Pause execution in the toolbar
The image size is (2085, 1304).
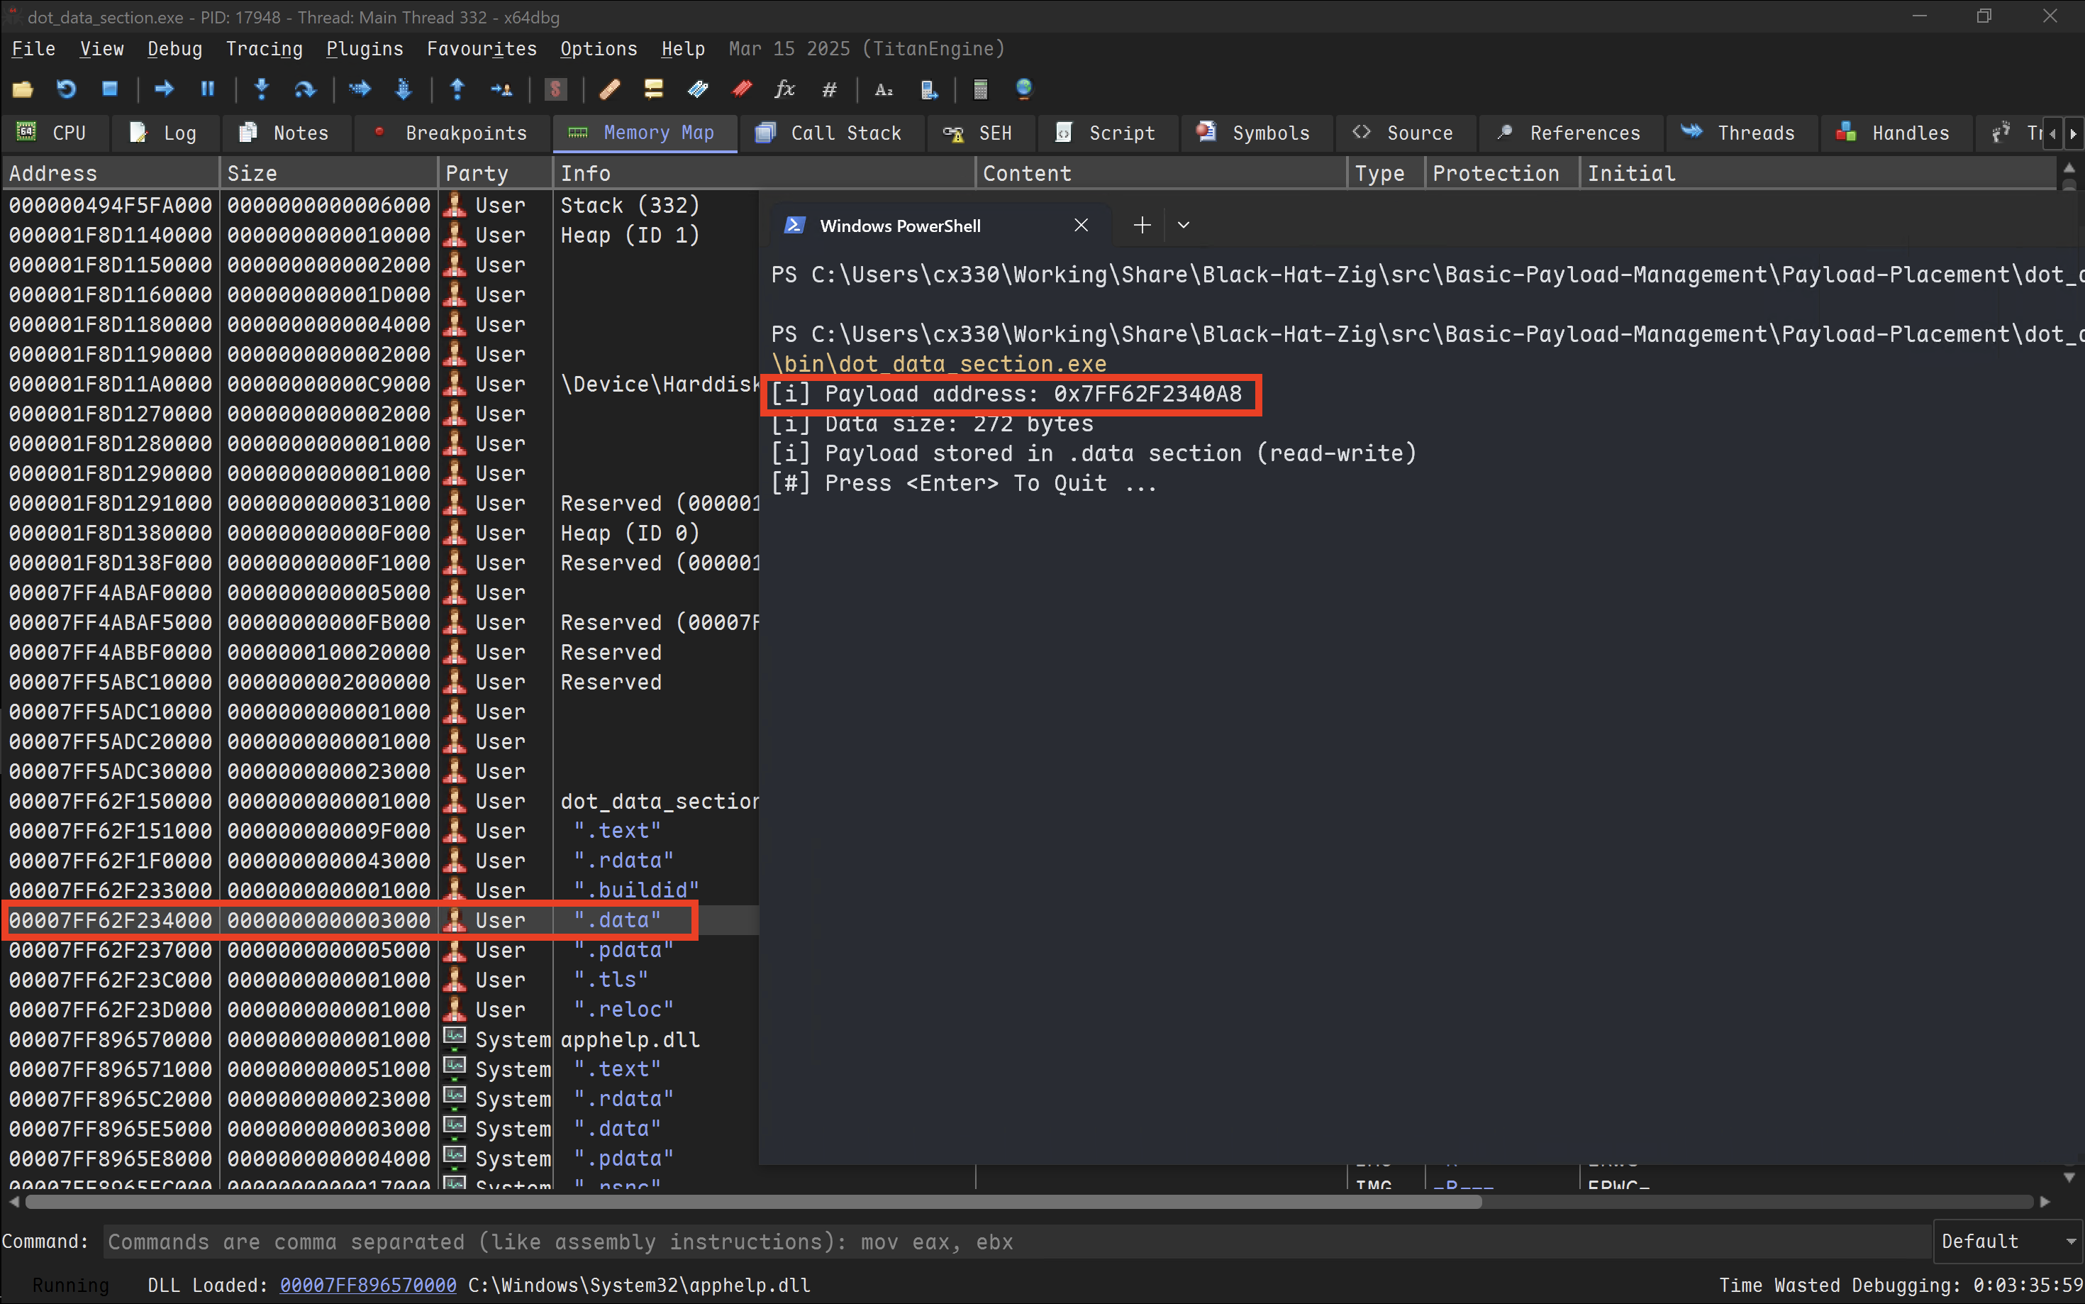[207, 89]
